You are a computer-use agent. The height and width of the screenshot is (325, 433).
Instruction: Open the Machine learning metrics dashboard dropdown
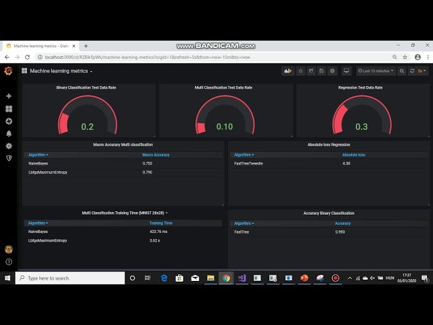pos(61,71)
